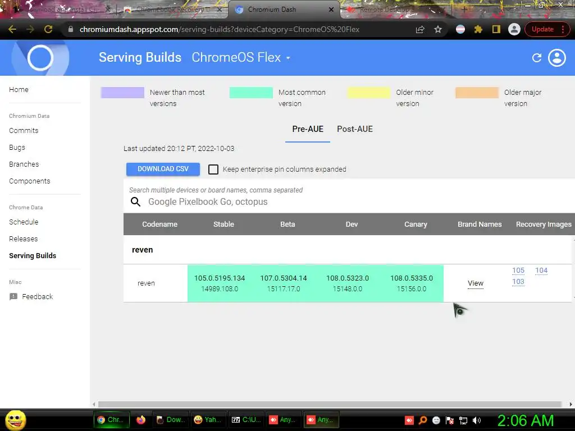Image resolution: width=575 pixels, height=431 pixels.
Task: Click the DOWNLOAD CSV button
Action: point(163,169)
